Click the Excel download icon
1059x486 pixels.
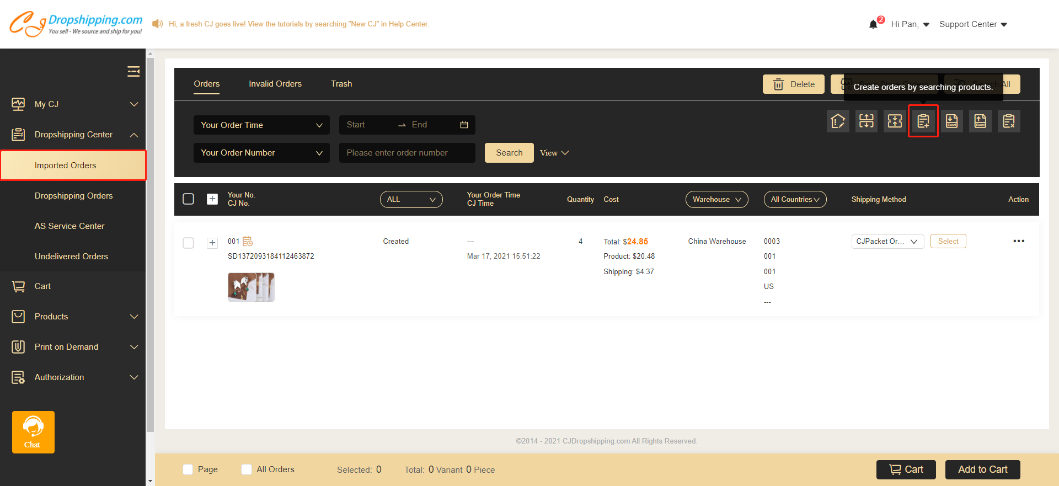pyautogui.click(x=951, y=121)
